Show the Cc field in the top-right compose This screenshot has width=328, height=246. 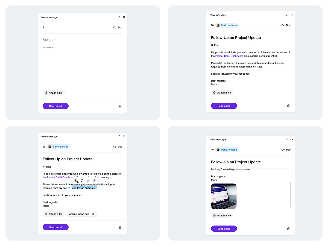[x=283, y=25]
